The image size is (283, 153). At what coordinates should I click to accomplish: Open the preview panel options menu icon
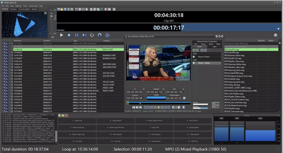[x=46, y=13]
